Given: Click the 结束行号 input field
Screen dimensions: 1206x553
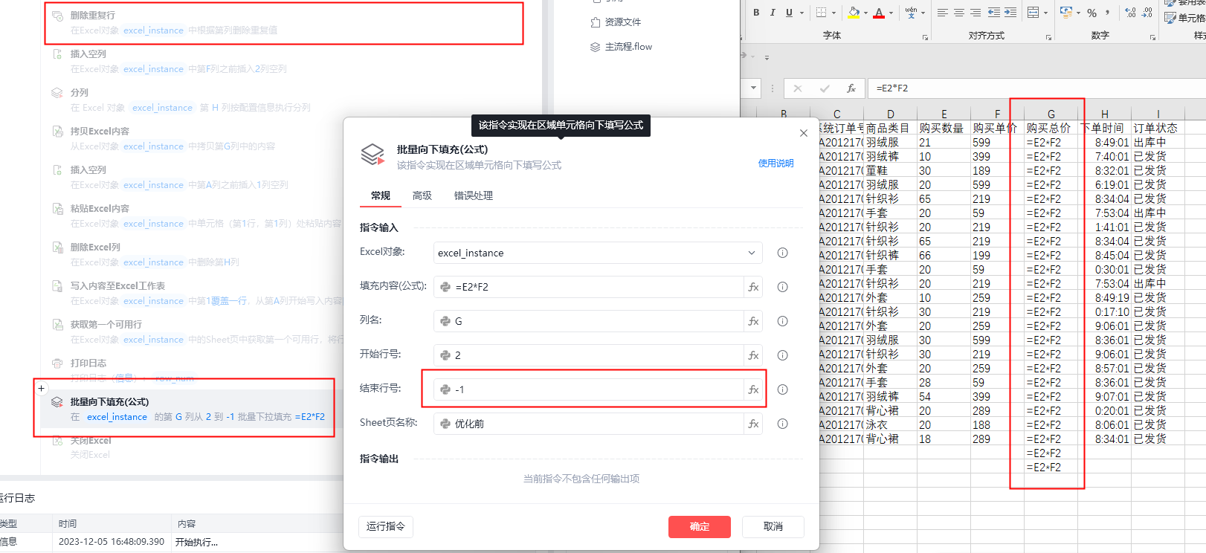Looking at the screenshot, I should (595, 389).
